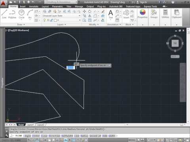The width and height of the screenshot is (190, 142).
Task: Click the Ellipse tool icon
Action: tap(36, 16)
